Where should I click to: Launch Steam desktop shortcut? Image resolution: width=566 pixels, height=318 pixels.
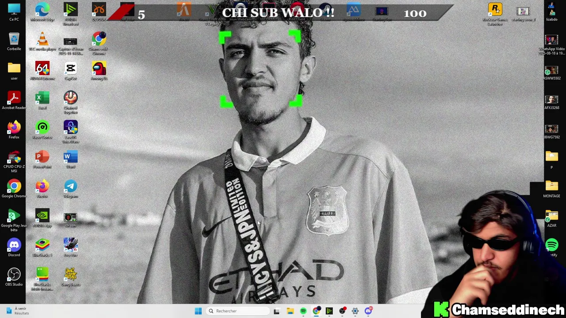pyautogui.click(x=325, y=12)
